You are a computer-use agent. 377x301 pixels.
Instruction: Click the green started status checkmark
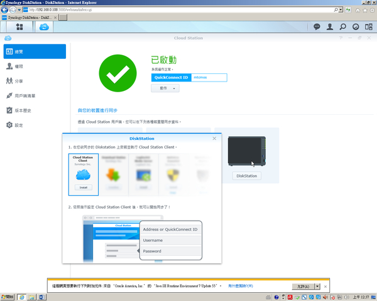[117, 73]
